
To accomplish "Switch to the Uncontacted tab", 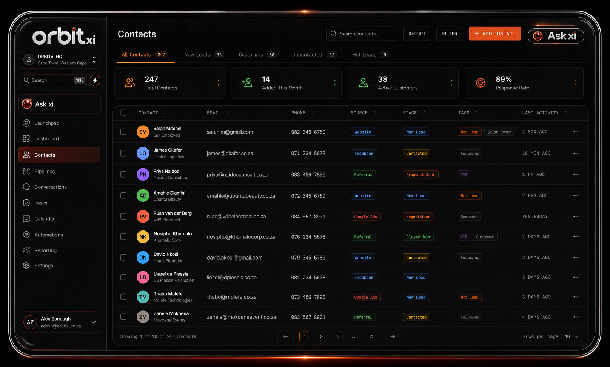I will [x=314, y=55].
